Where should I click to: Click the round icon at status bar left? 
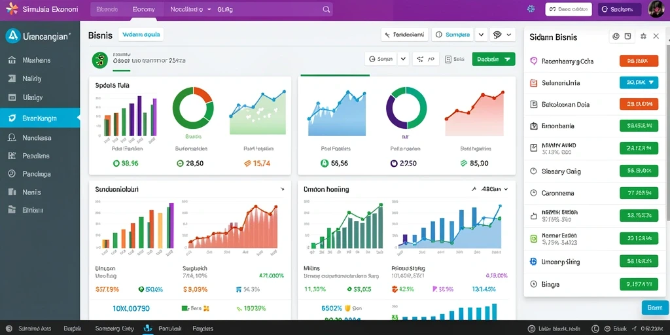pyautogui.click(x=9, y=328)
